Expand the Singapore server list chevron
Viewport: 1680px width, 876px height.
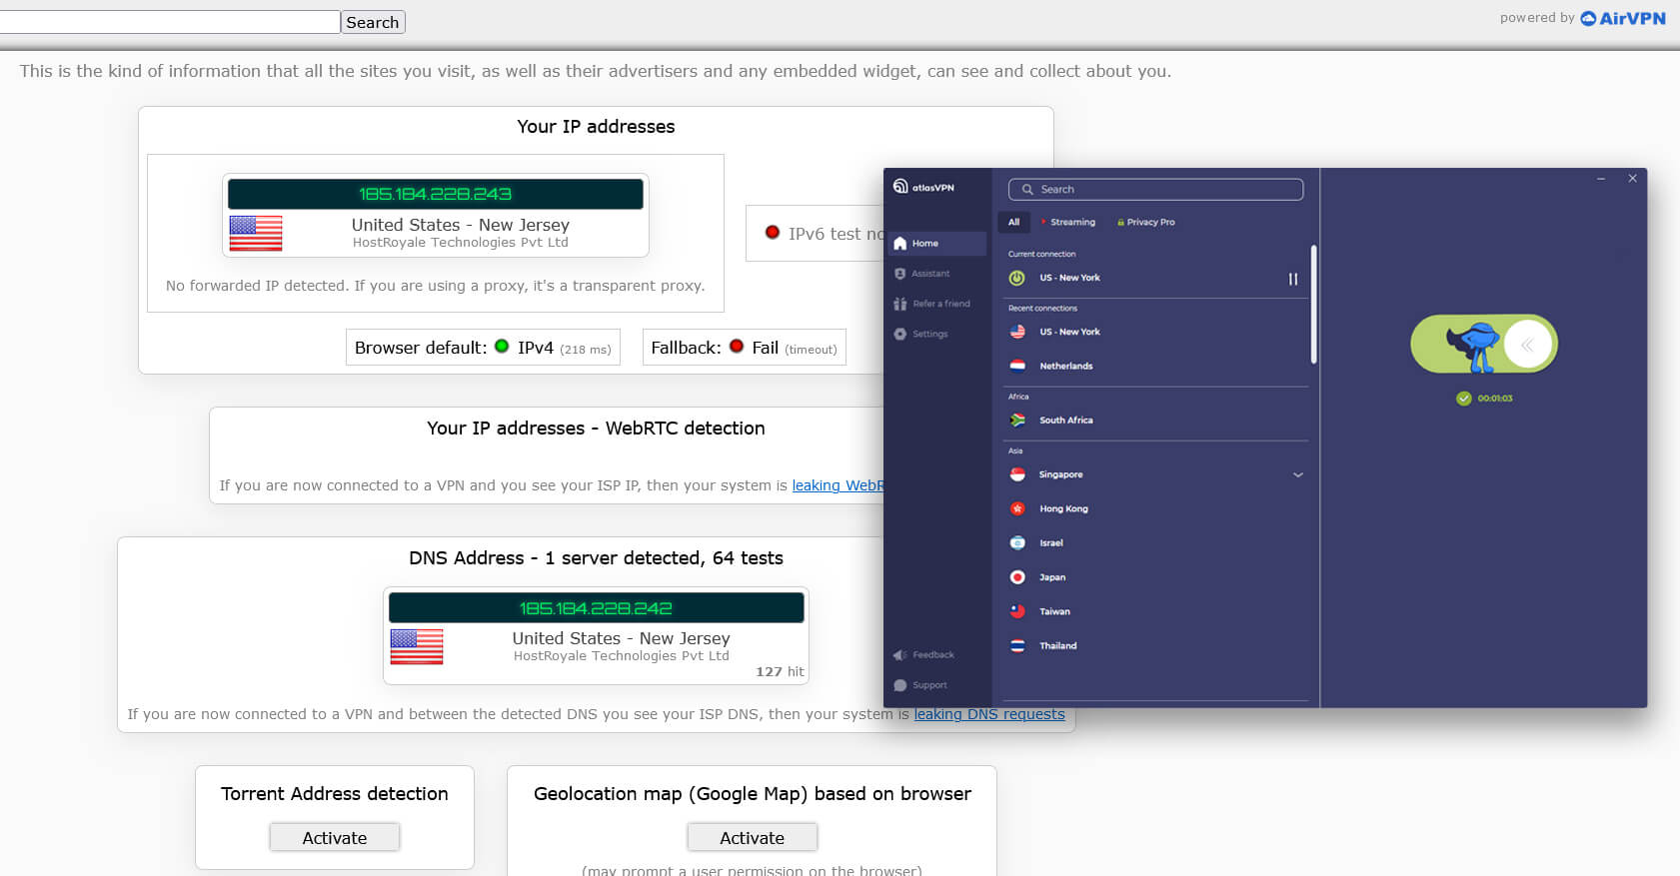point(1297,474)
